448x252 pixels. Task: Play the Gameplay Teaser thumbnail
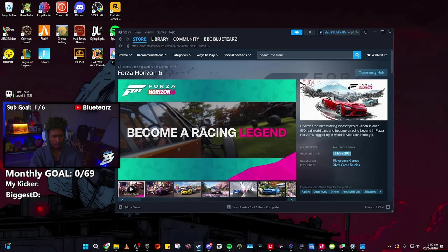(x=131, y=189)
